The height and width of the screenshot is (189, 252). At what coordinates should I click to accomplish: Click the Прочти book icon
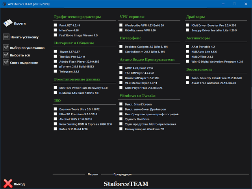(8, 24)
